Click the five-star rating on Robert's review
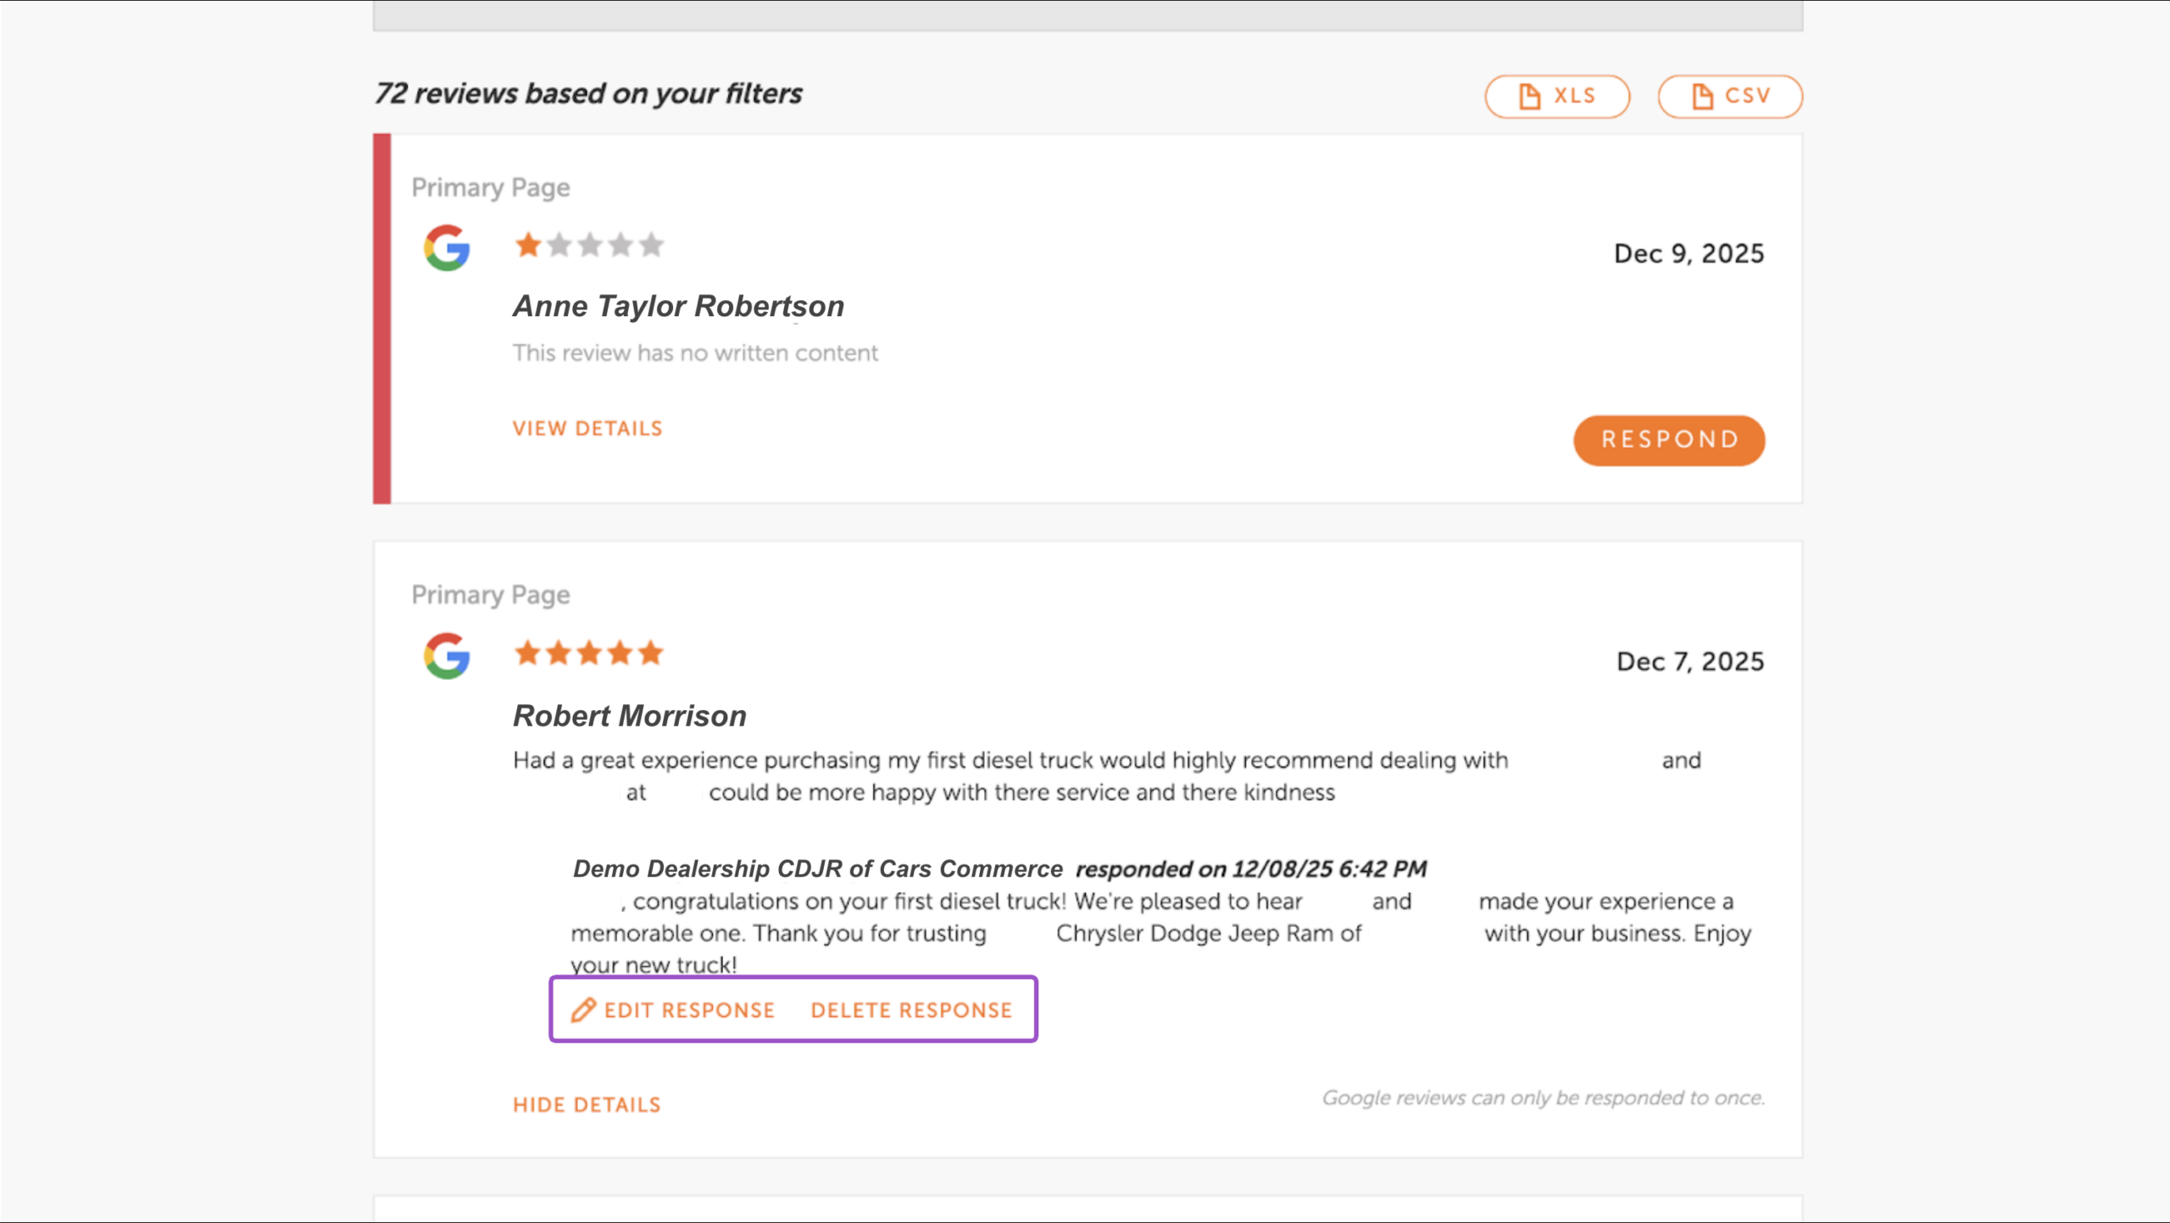This screenshot has height=1223, width=2170. [x=589, y=653]
